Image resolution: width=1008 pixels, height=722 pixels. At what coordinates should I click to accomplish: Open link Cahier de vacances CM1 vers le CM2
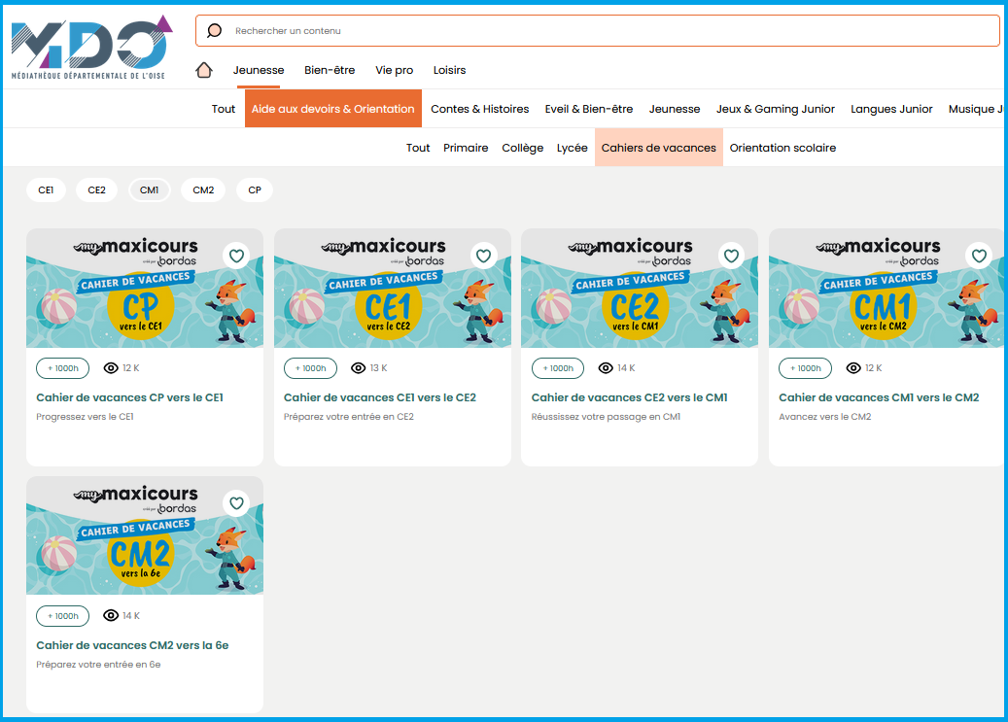(x=879, y=397)
